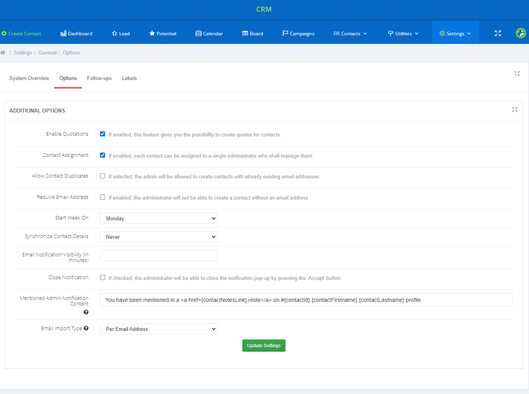Screen dimensions: 529x394
Task: Focus the Email Notification Visibility minutes field
Action: point(159,255)
